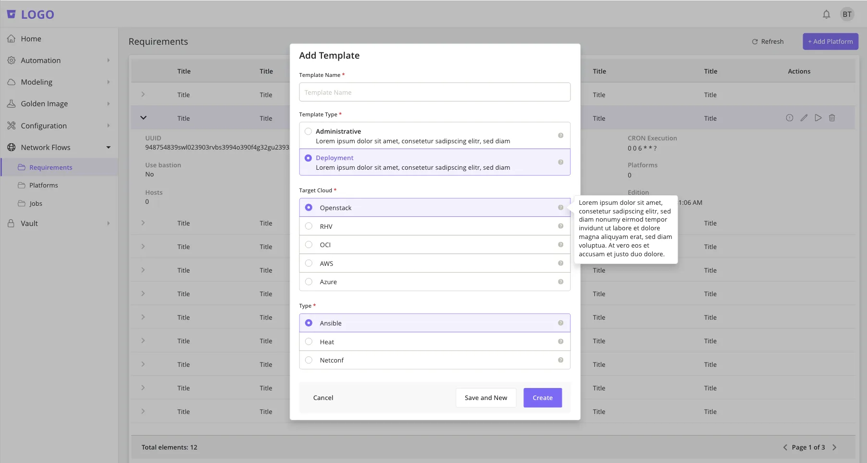Click help icon next to Deployment option
Image resolution: width=867 pixels, height=463 pixels.
pos(560,162)
